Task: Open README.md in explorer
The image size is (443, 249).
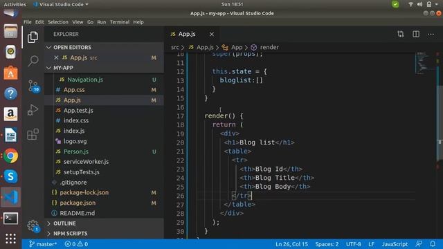Action: [x=105, y=213]
